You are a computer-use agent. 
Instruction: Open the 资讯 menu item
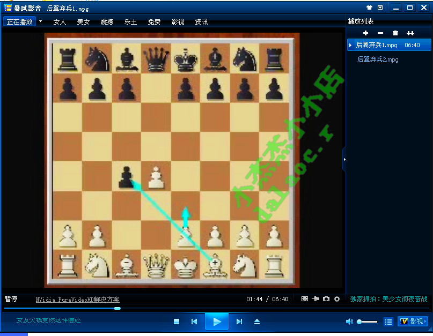coord(201,22)
